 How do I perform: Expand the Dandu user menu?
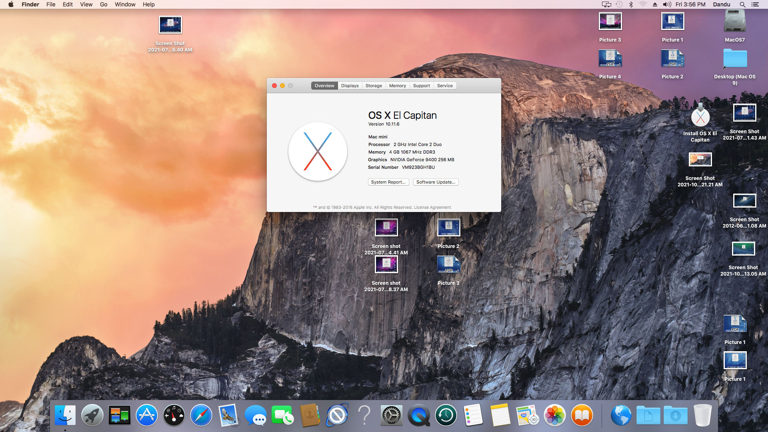click(x=721, y=4)
